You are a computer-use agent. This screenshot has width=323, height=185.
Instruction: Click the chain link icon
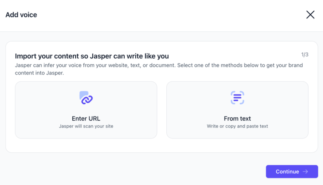(87, 99)
